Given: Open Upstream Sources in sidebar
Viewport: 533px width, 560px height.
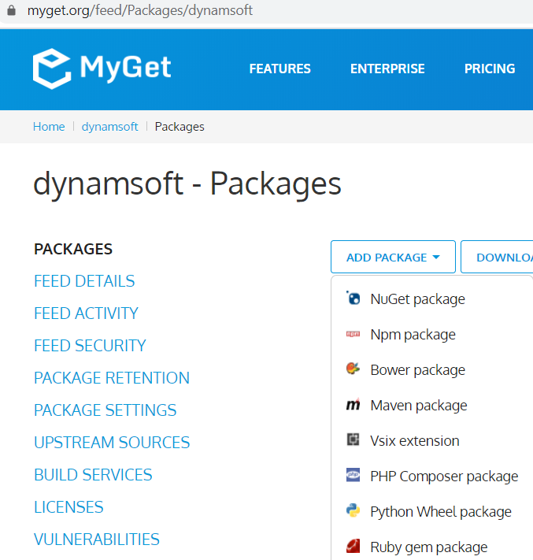Looking at the screenshot, I should [112, 443].
